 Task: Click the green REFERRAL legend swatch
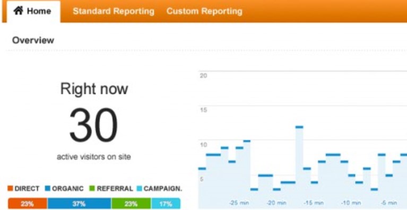pos(92,188)
